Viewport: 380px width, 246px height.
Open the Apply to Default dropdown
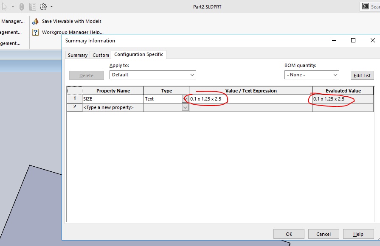(153, 75)
